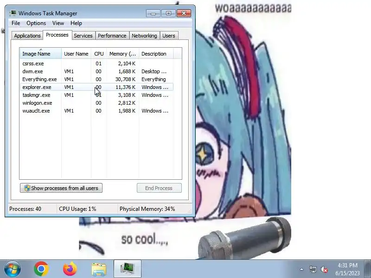Open the clock showing 4:31 PM
This screenshot has height=278, width=371.
pos(347,269)
